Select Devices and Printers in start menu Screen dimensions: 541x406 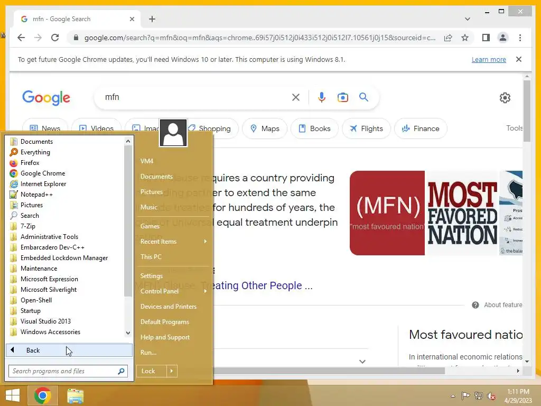pyautogui.click(x=169, y=307)
